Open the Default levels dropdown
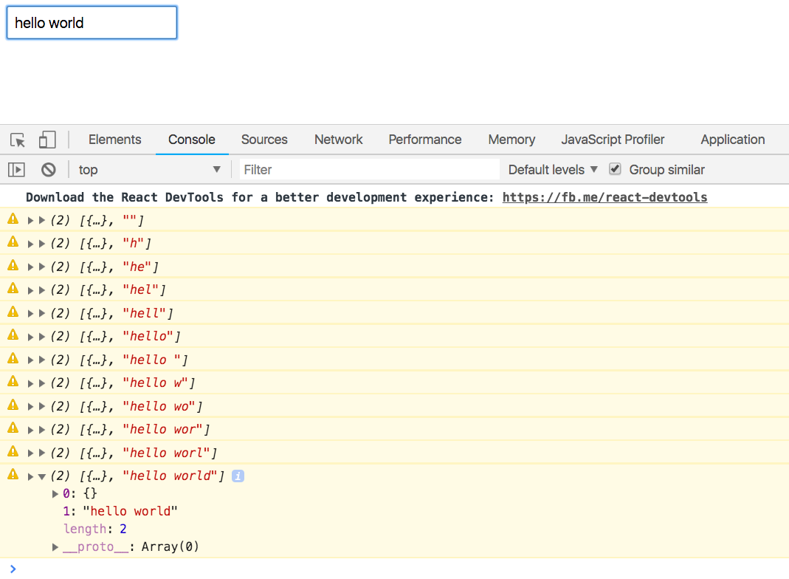789x579 pixels. point(551,169)
